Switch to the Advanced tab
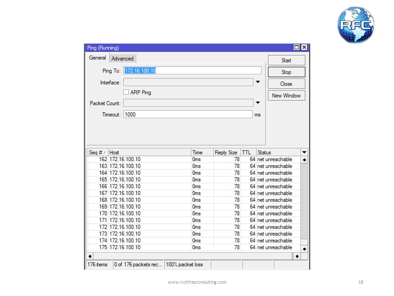394x296 pixels. pyautogui.click(x=123, y=58)
